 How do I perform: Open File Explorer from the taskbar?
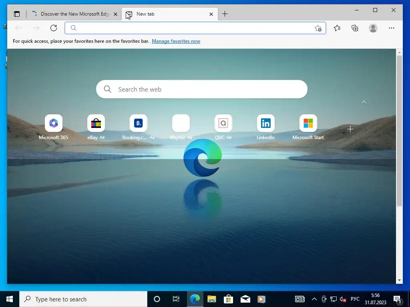tap(211, 299)
